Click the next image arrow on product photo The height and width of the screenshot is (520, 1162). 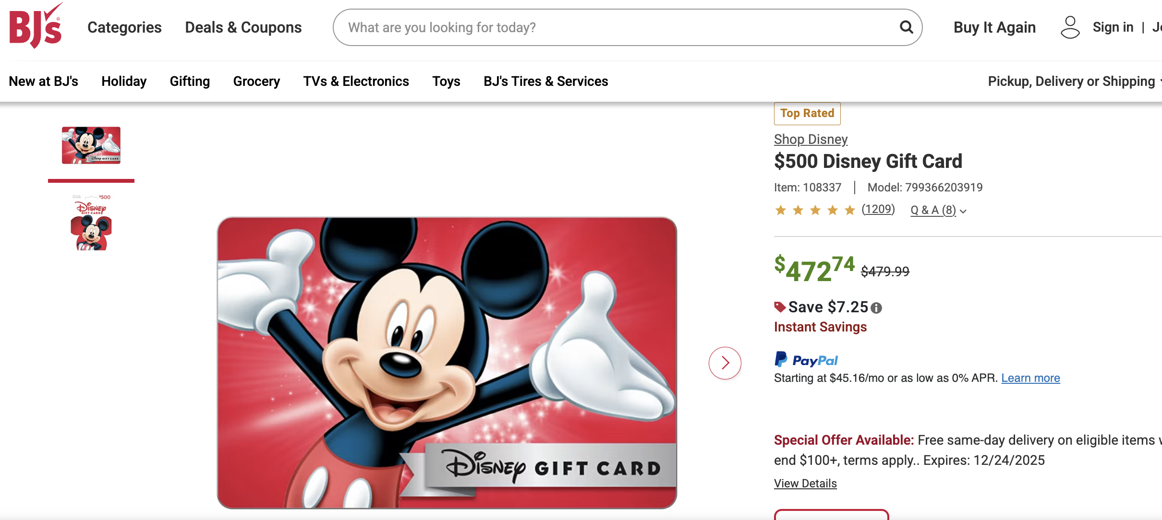coord(725,363)
